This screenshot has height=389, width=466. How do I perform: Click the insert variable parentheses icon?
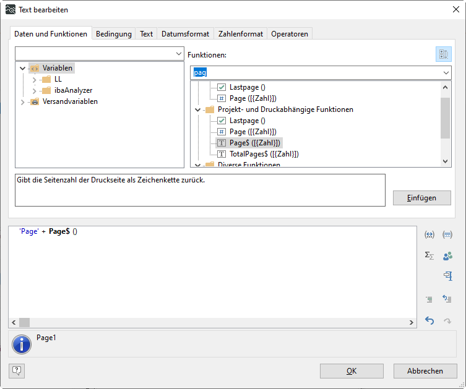click(x=429, y=235)
